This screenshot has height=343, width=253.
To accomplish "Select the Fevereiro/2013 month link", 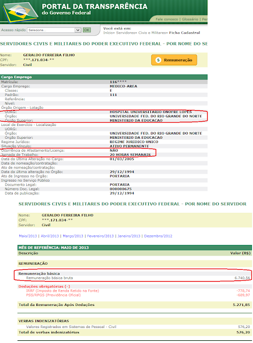I will click(100, 236).
